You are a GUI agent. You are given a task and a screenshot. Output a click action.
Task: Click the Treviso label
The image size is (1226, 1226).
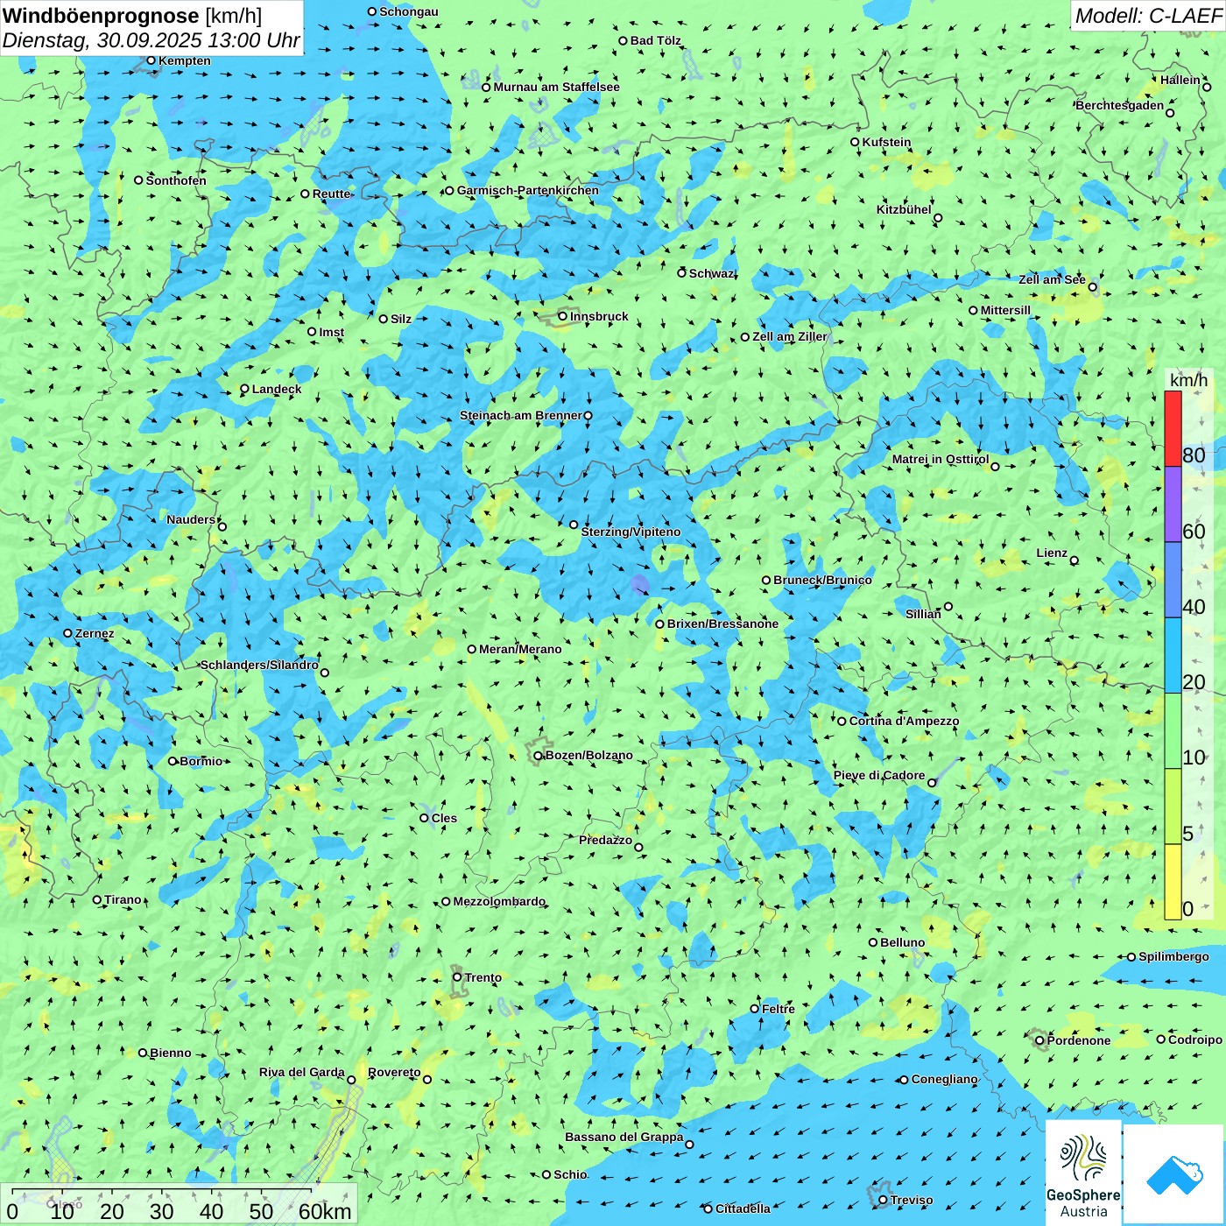pyautogui.click(x=911, y=1200)
